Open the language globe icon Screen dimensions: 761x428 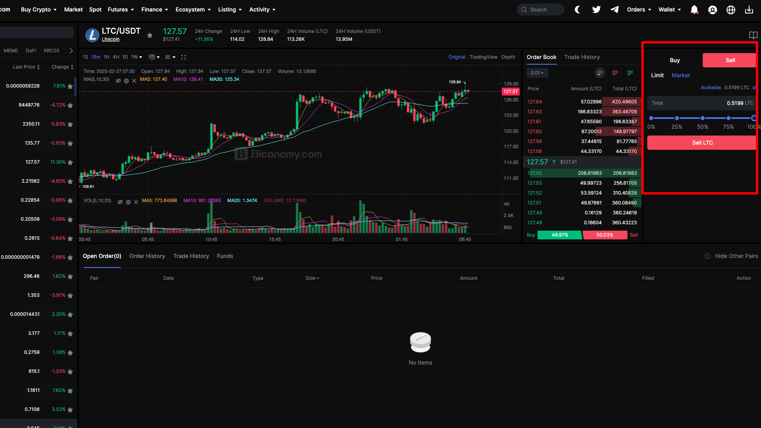[731, 10]
